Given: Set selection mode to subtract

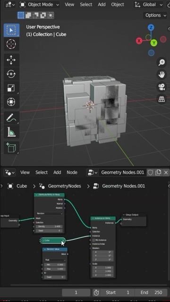Looking at the screenshot, I should pos(36,15).
